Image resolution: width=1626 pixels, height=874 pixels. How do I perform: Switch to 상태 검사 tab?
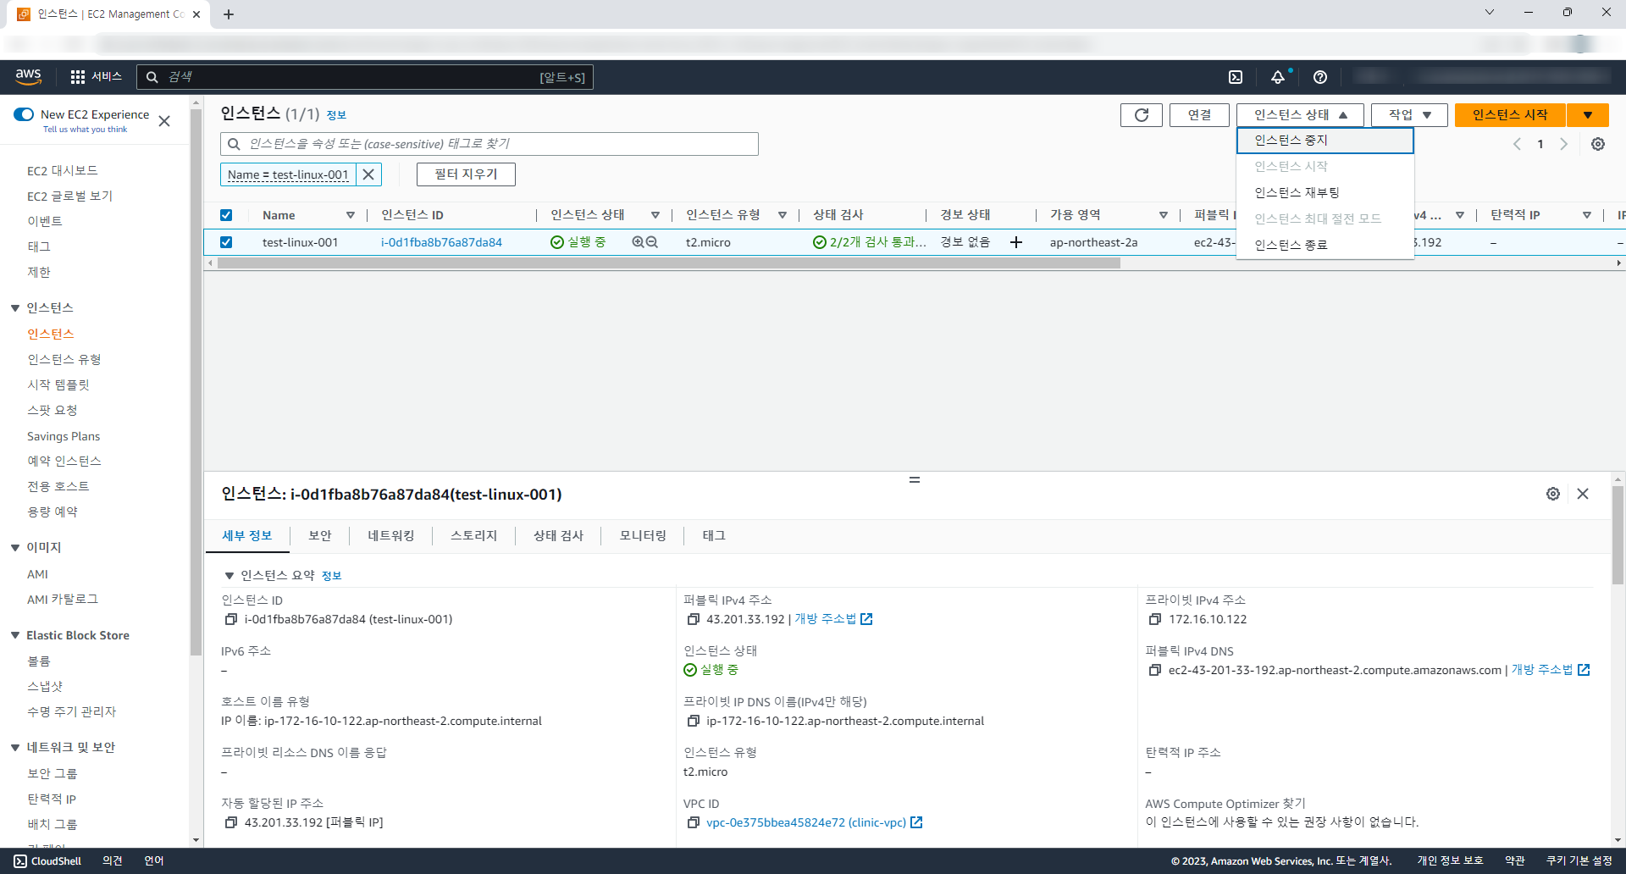(558, 535)
